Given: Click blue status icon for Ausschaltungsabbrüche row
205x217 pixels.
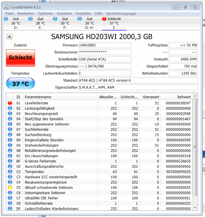Looking at the screenshot, I should pos(10,166).
